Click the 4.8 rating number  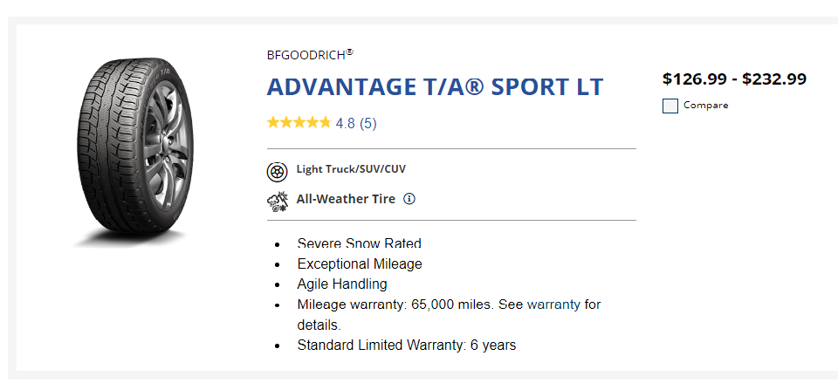[345, 123]
